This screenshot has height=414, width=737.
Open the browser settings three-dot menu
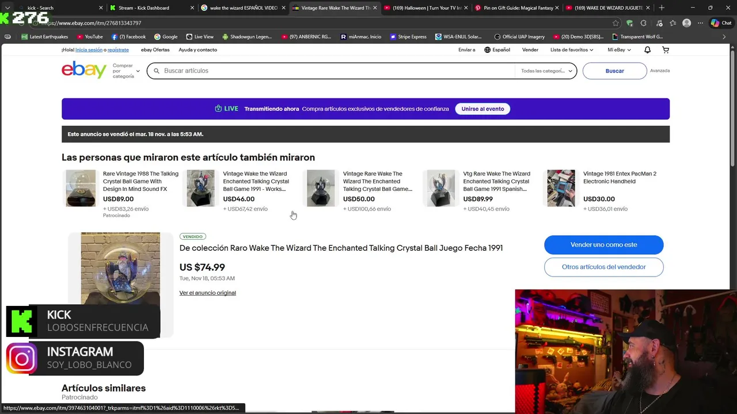click(x=701, y=23)
